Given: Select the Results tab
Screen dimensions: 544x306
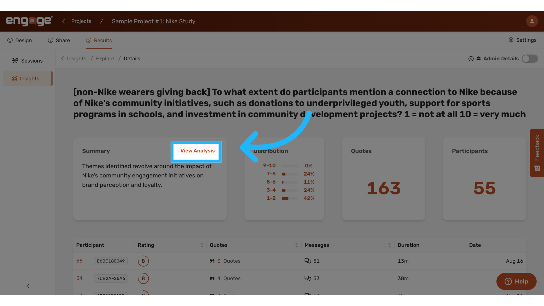Looking at the screenshot, I should [x=99, y=40].
